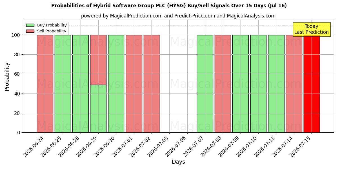Click the 'Probability' y-axis title
The image size is (338, 169).
7,77
